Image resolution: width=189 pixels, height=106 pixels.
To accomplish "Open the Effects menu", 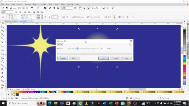I will (35, 4).
